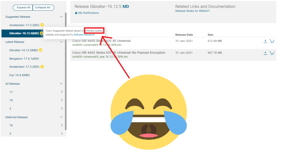Image resolution: width=281 pixels, height=161 pixels.
Task: Collapse the Latest Release section
Action: pos(61,42)
